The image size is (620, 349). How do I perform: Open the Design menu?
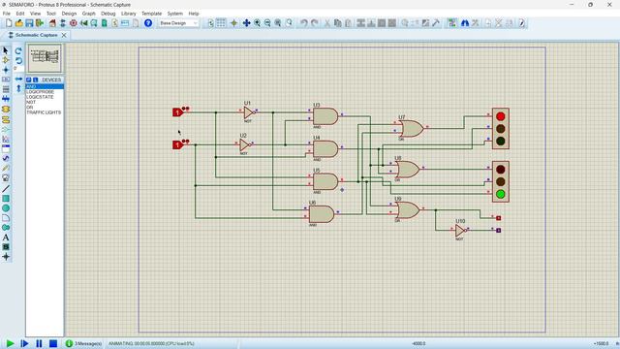69,14
